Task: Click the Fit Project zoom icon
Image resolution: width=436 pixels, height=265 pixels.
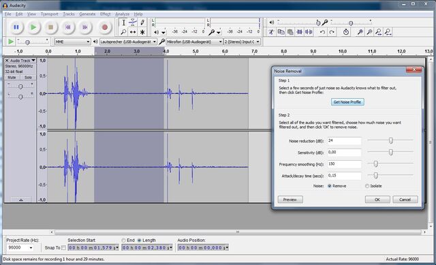Action: 388,32
